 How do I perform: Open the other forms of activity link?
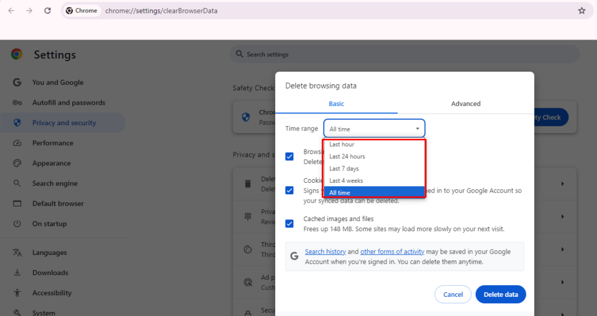(392, 251)
